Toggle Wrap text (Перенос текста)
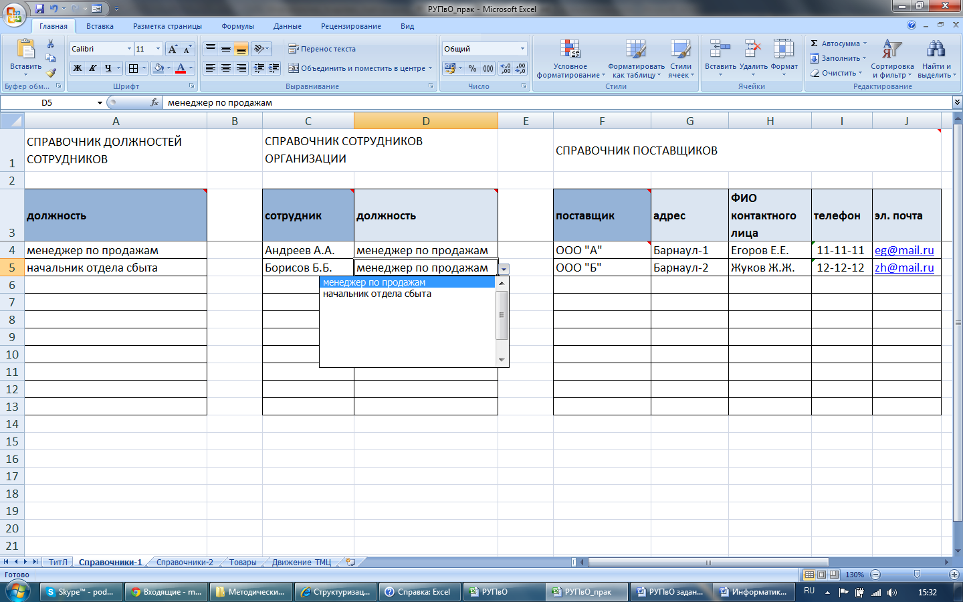963x602 pixels. [322, 49]
